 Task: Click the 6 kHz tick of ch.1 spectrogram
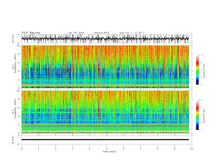[19, 62]
